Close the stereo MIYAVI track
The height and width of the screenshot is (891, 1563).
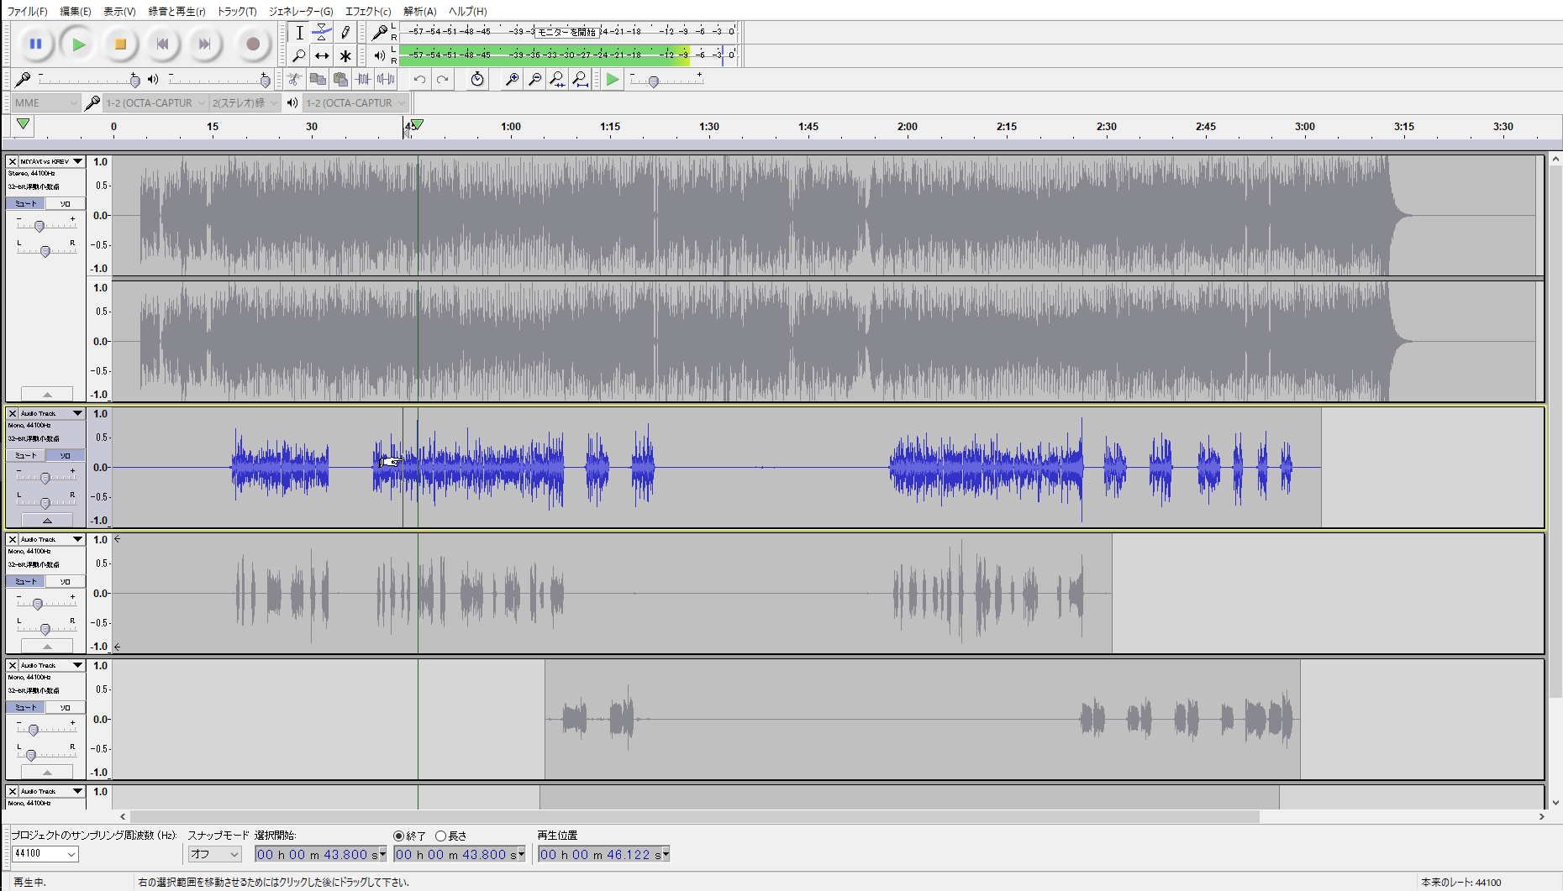(12, 161)
